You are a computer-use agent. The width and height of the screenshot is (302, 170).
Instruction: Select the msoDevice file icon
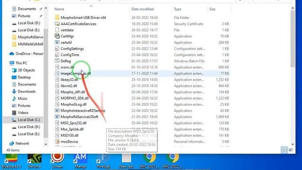point(57,142)
